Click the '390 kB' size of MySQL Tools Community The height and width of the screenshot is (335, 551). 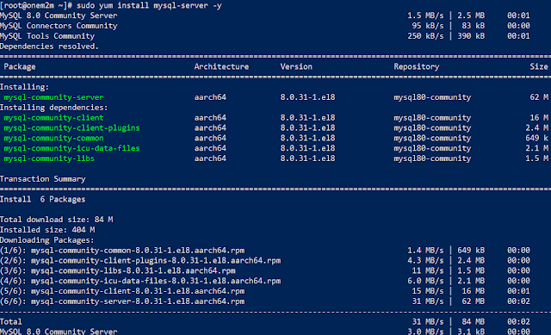[471, 36]
